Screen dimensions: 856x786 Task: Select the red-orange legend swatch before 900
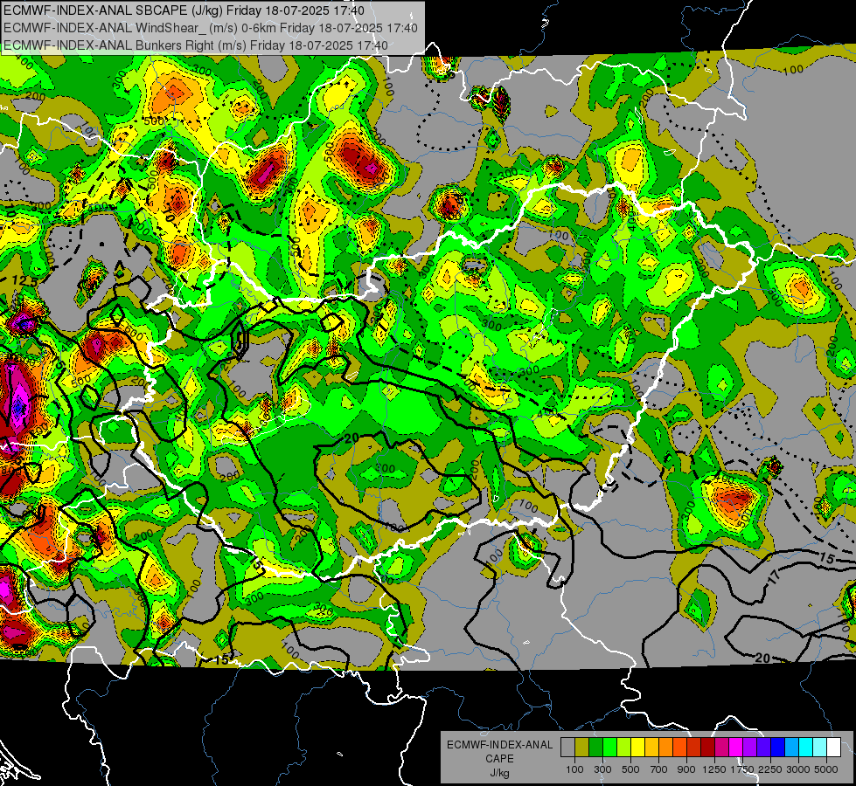click(x=679, y=748)
